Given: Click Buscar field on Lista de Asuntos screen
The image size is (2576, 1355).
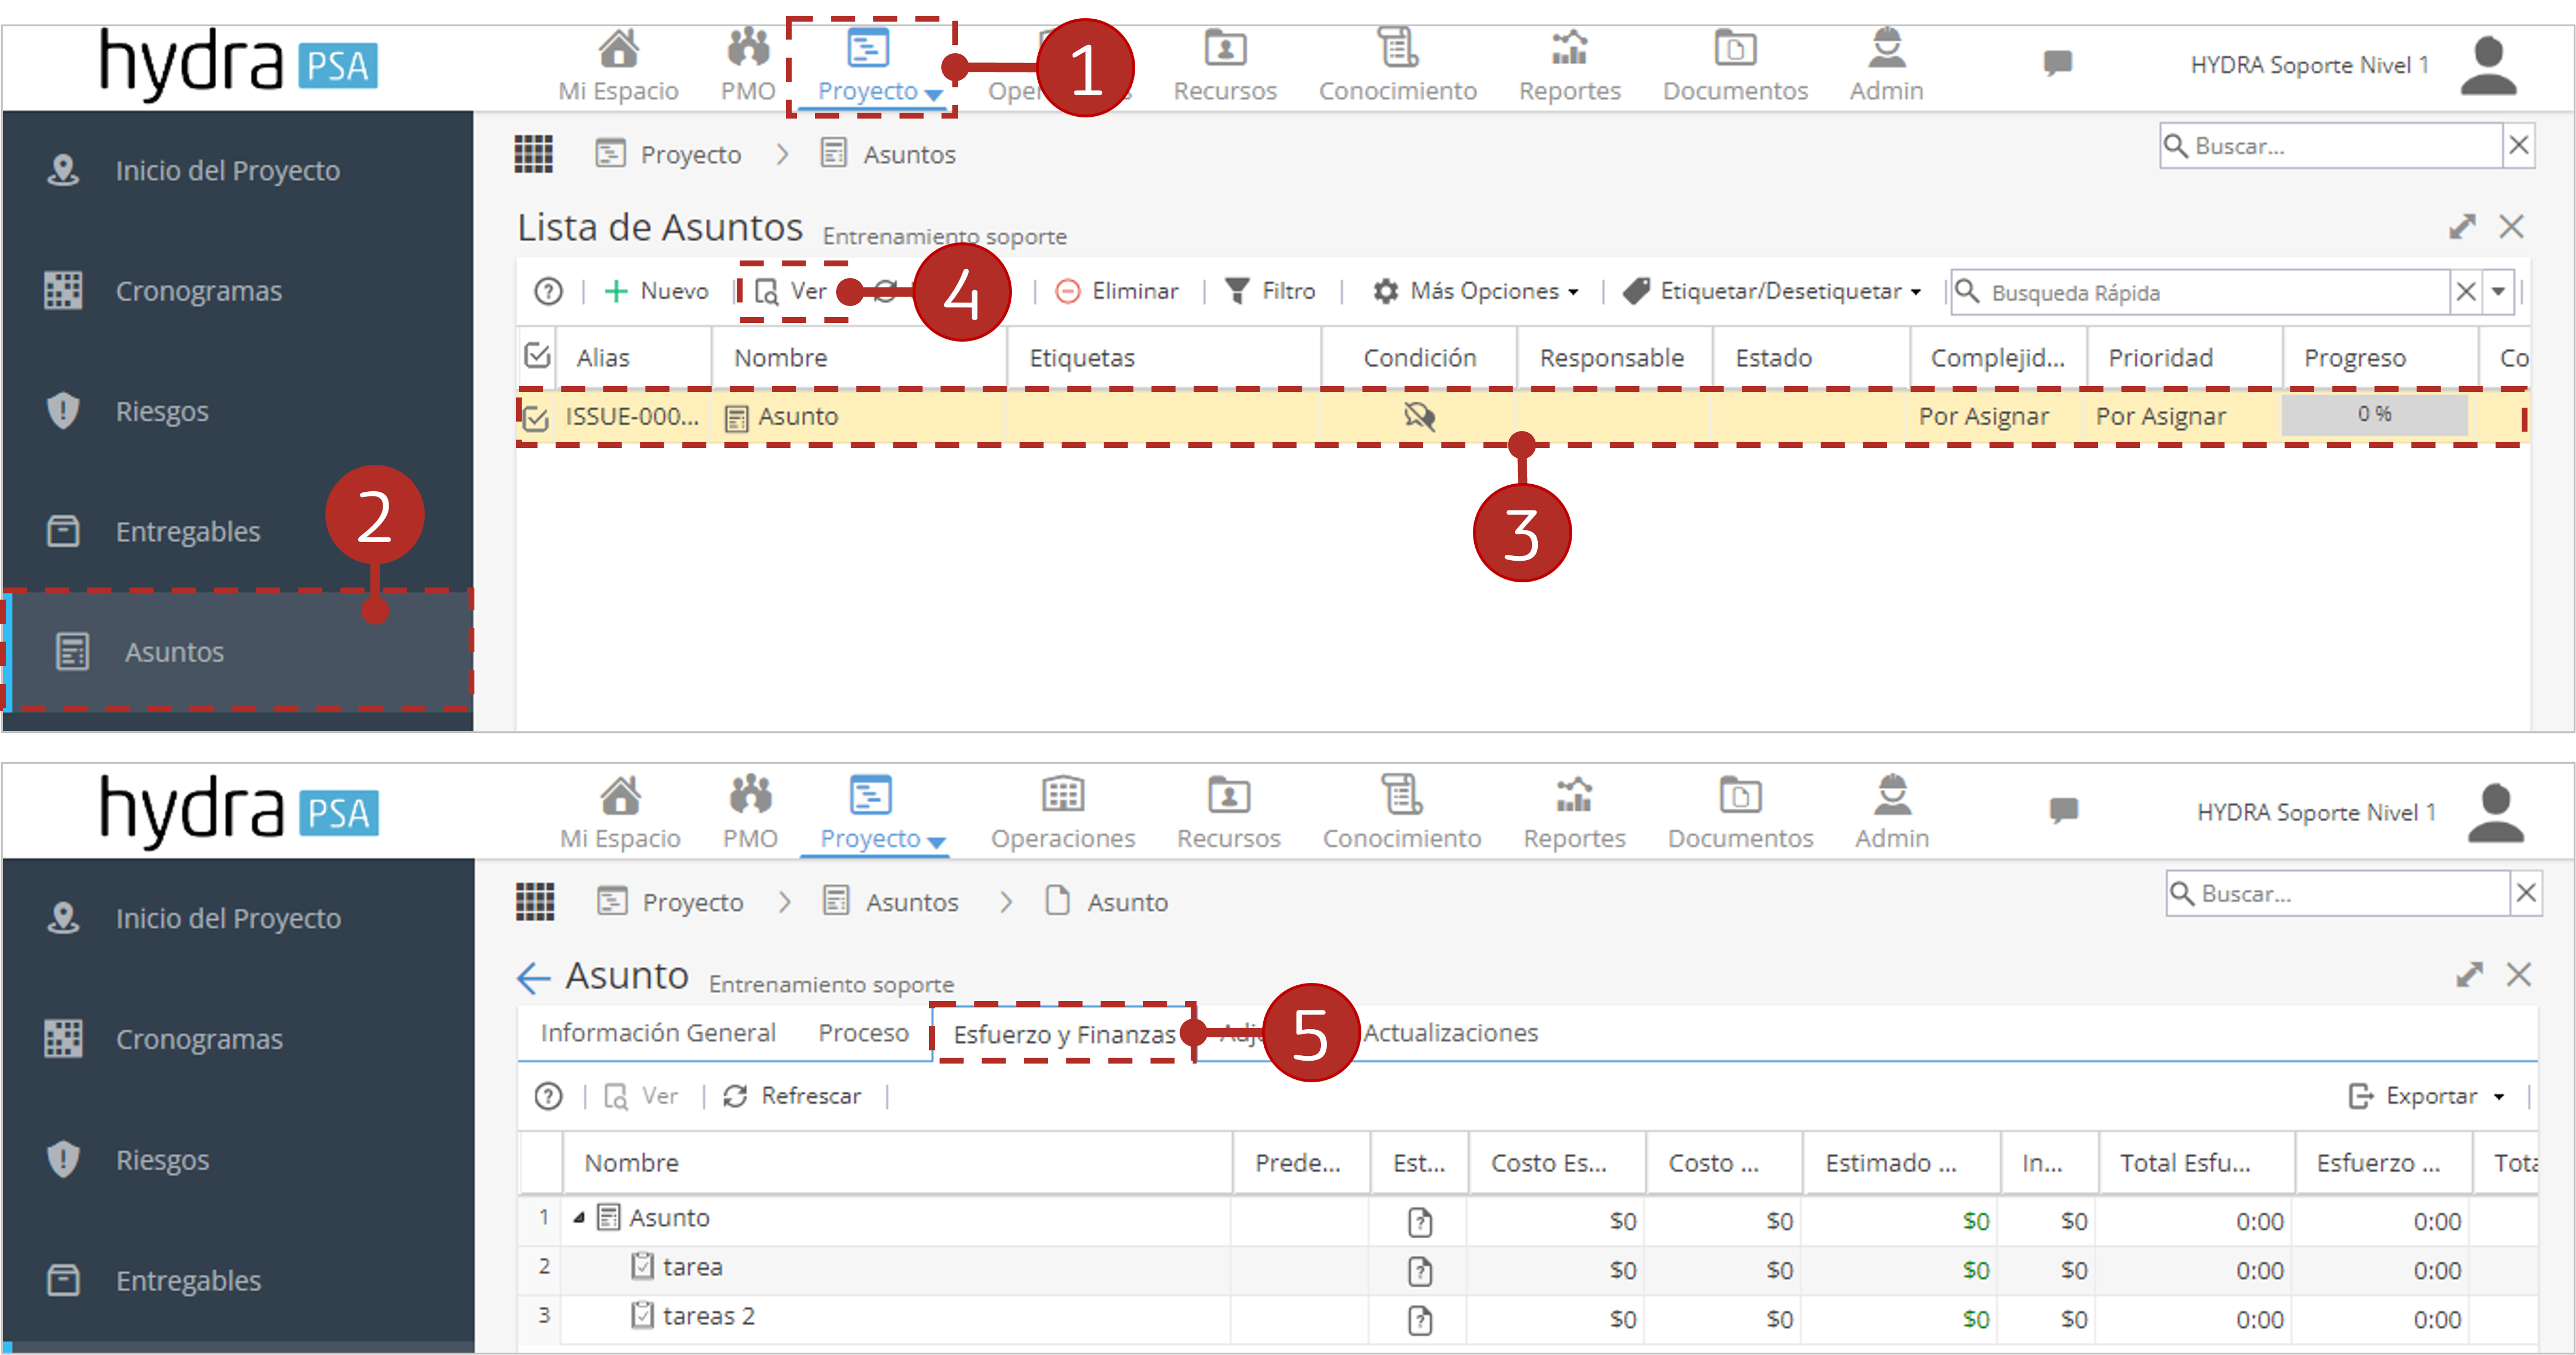Looking at the screenshot, I should click(x=2331, y=146).
